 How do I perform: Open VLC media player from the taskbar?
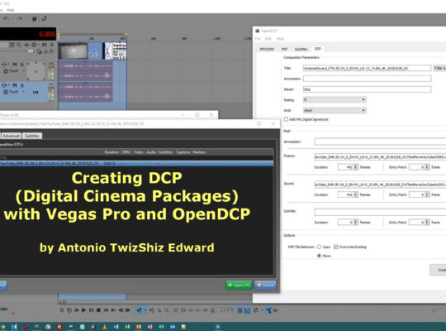[x=105, y=327]
